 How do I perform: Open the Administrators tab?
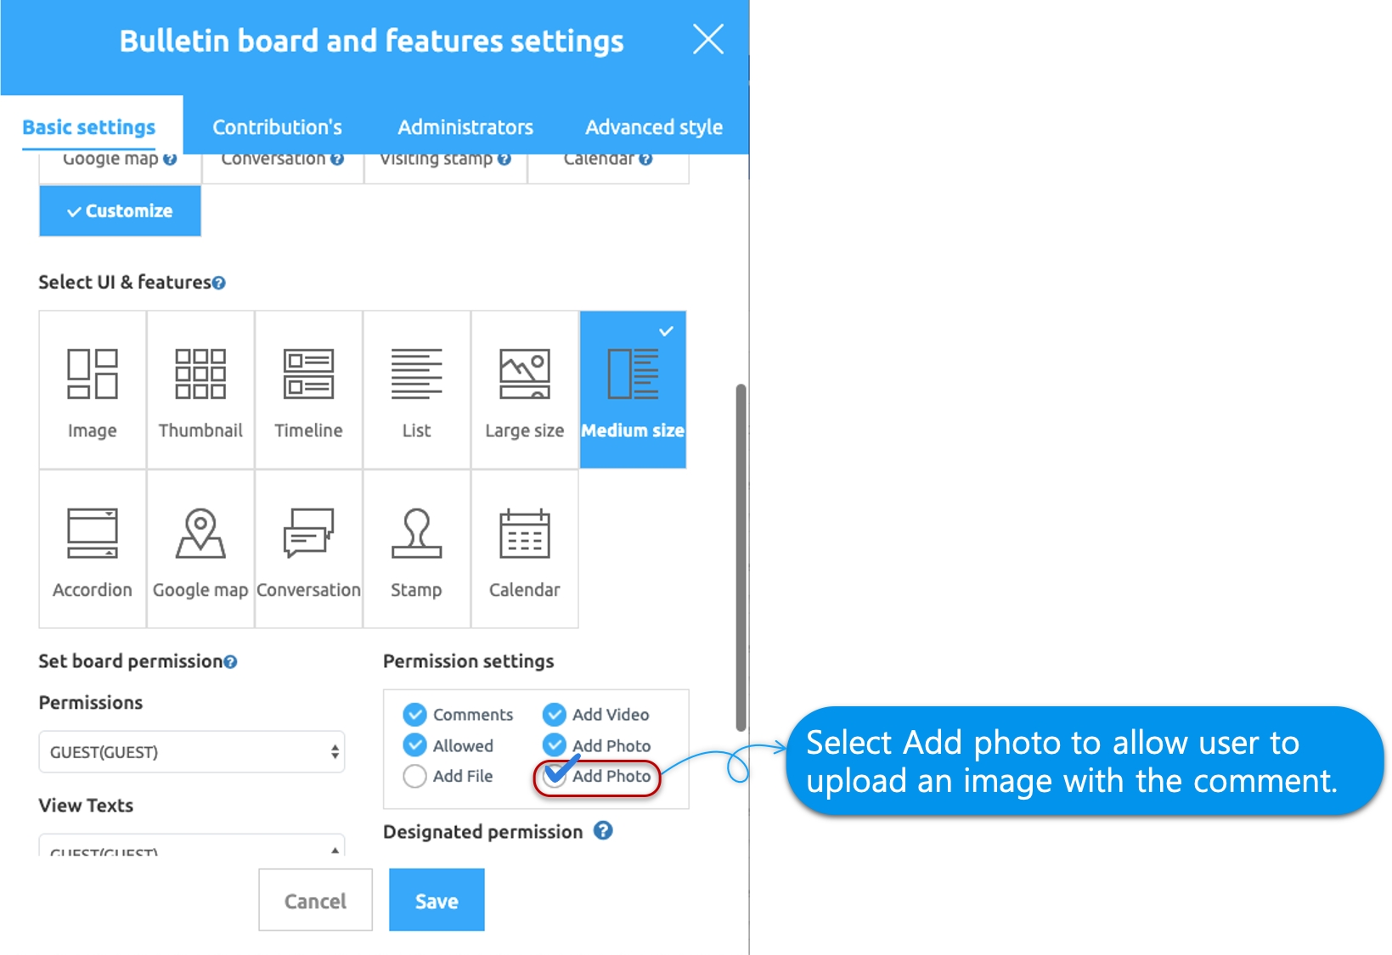465,127
